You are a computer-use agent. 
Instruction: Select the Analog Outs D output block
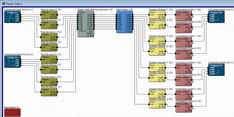click(x=216, y=70)
